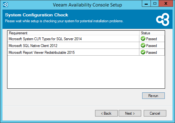Click green check icon for CLR Types row

point(143,39)
